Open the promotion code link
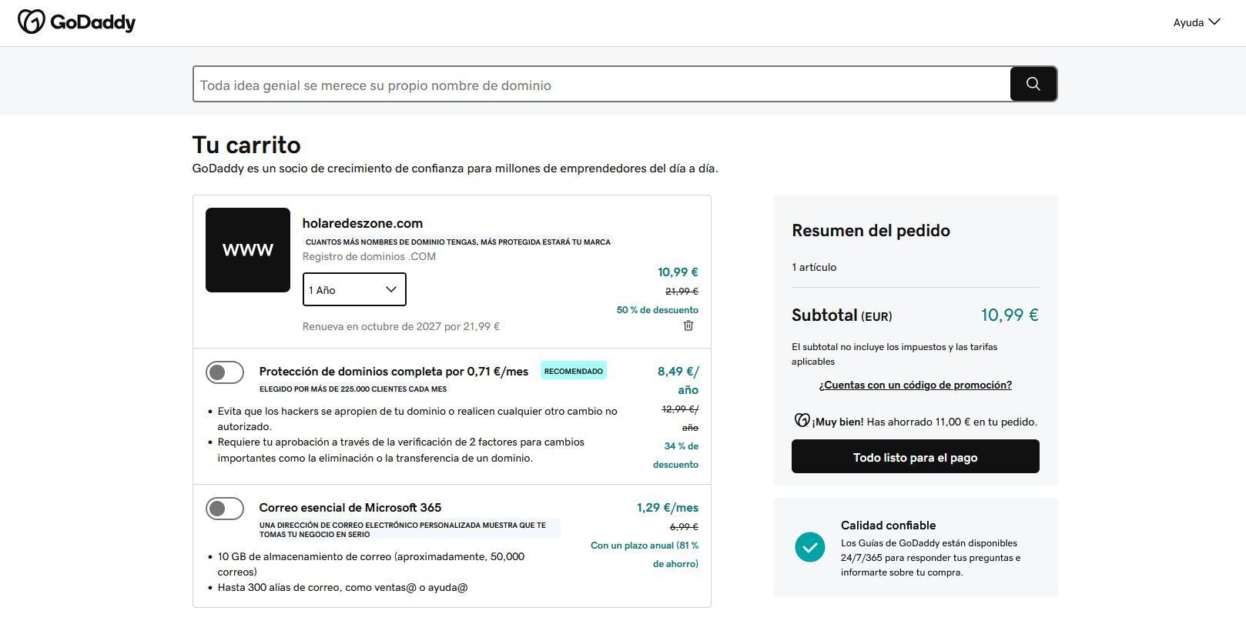The width and height of the screenshot is (1246, 624). (x=916, y=385)
